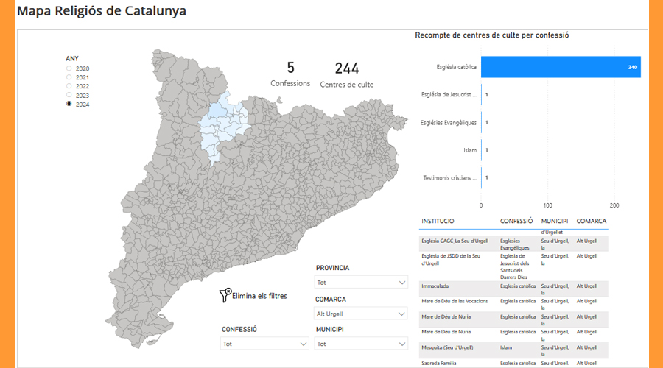Select year 2021 radio button
The width and height of the screenshot is (663, 368).
[69, 77]
